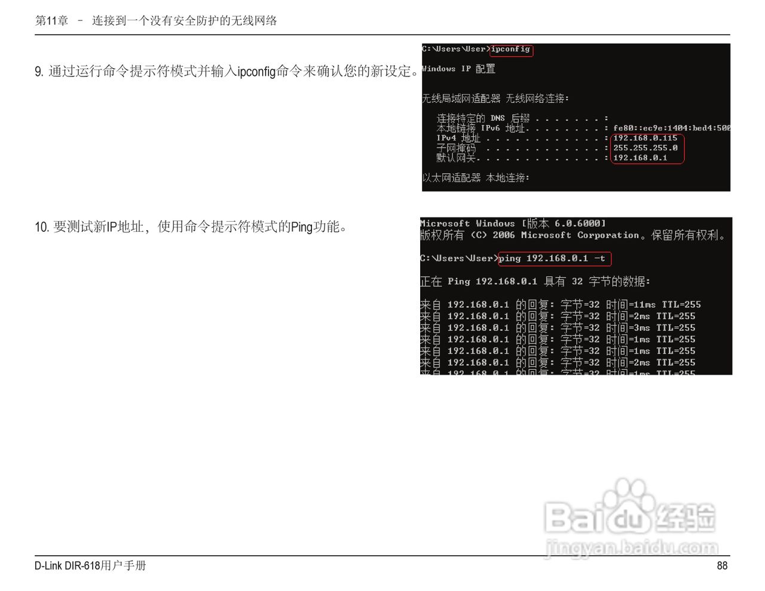Select the chapter 11 heading text
The image size is (765, 591).
click(157, 21)
